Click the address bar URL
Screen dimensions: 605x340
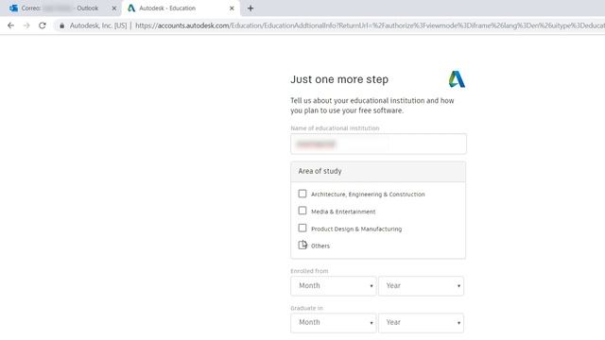click(x=370, y=25)
